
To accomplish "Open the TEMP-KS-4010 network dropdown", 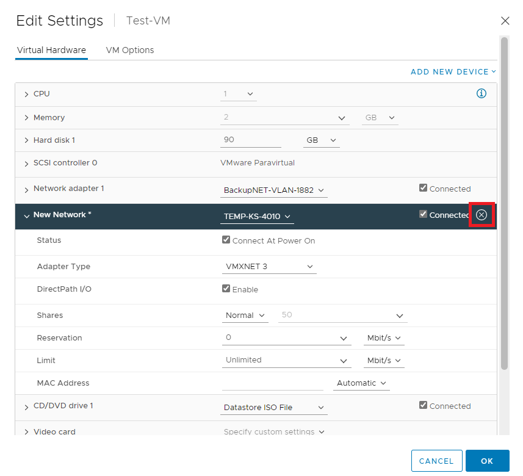I will (257, 217).
